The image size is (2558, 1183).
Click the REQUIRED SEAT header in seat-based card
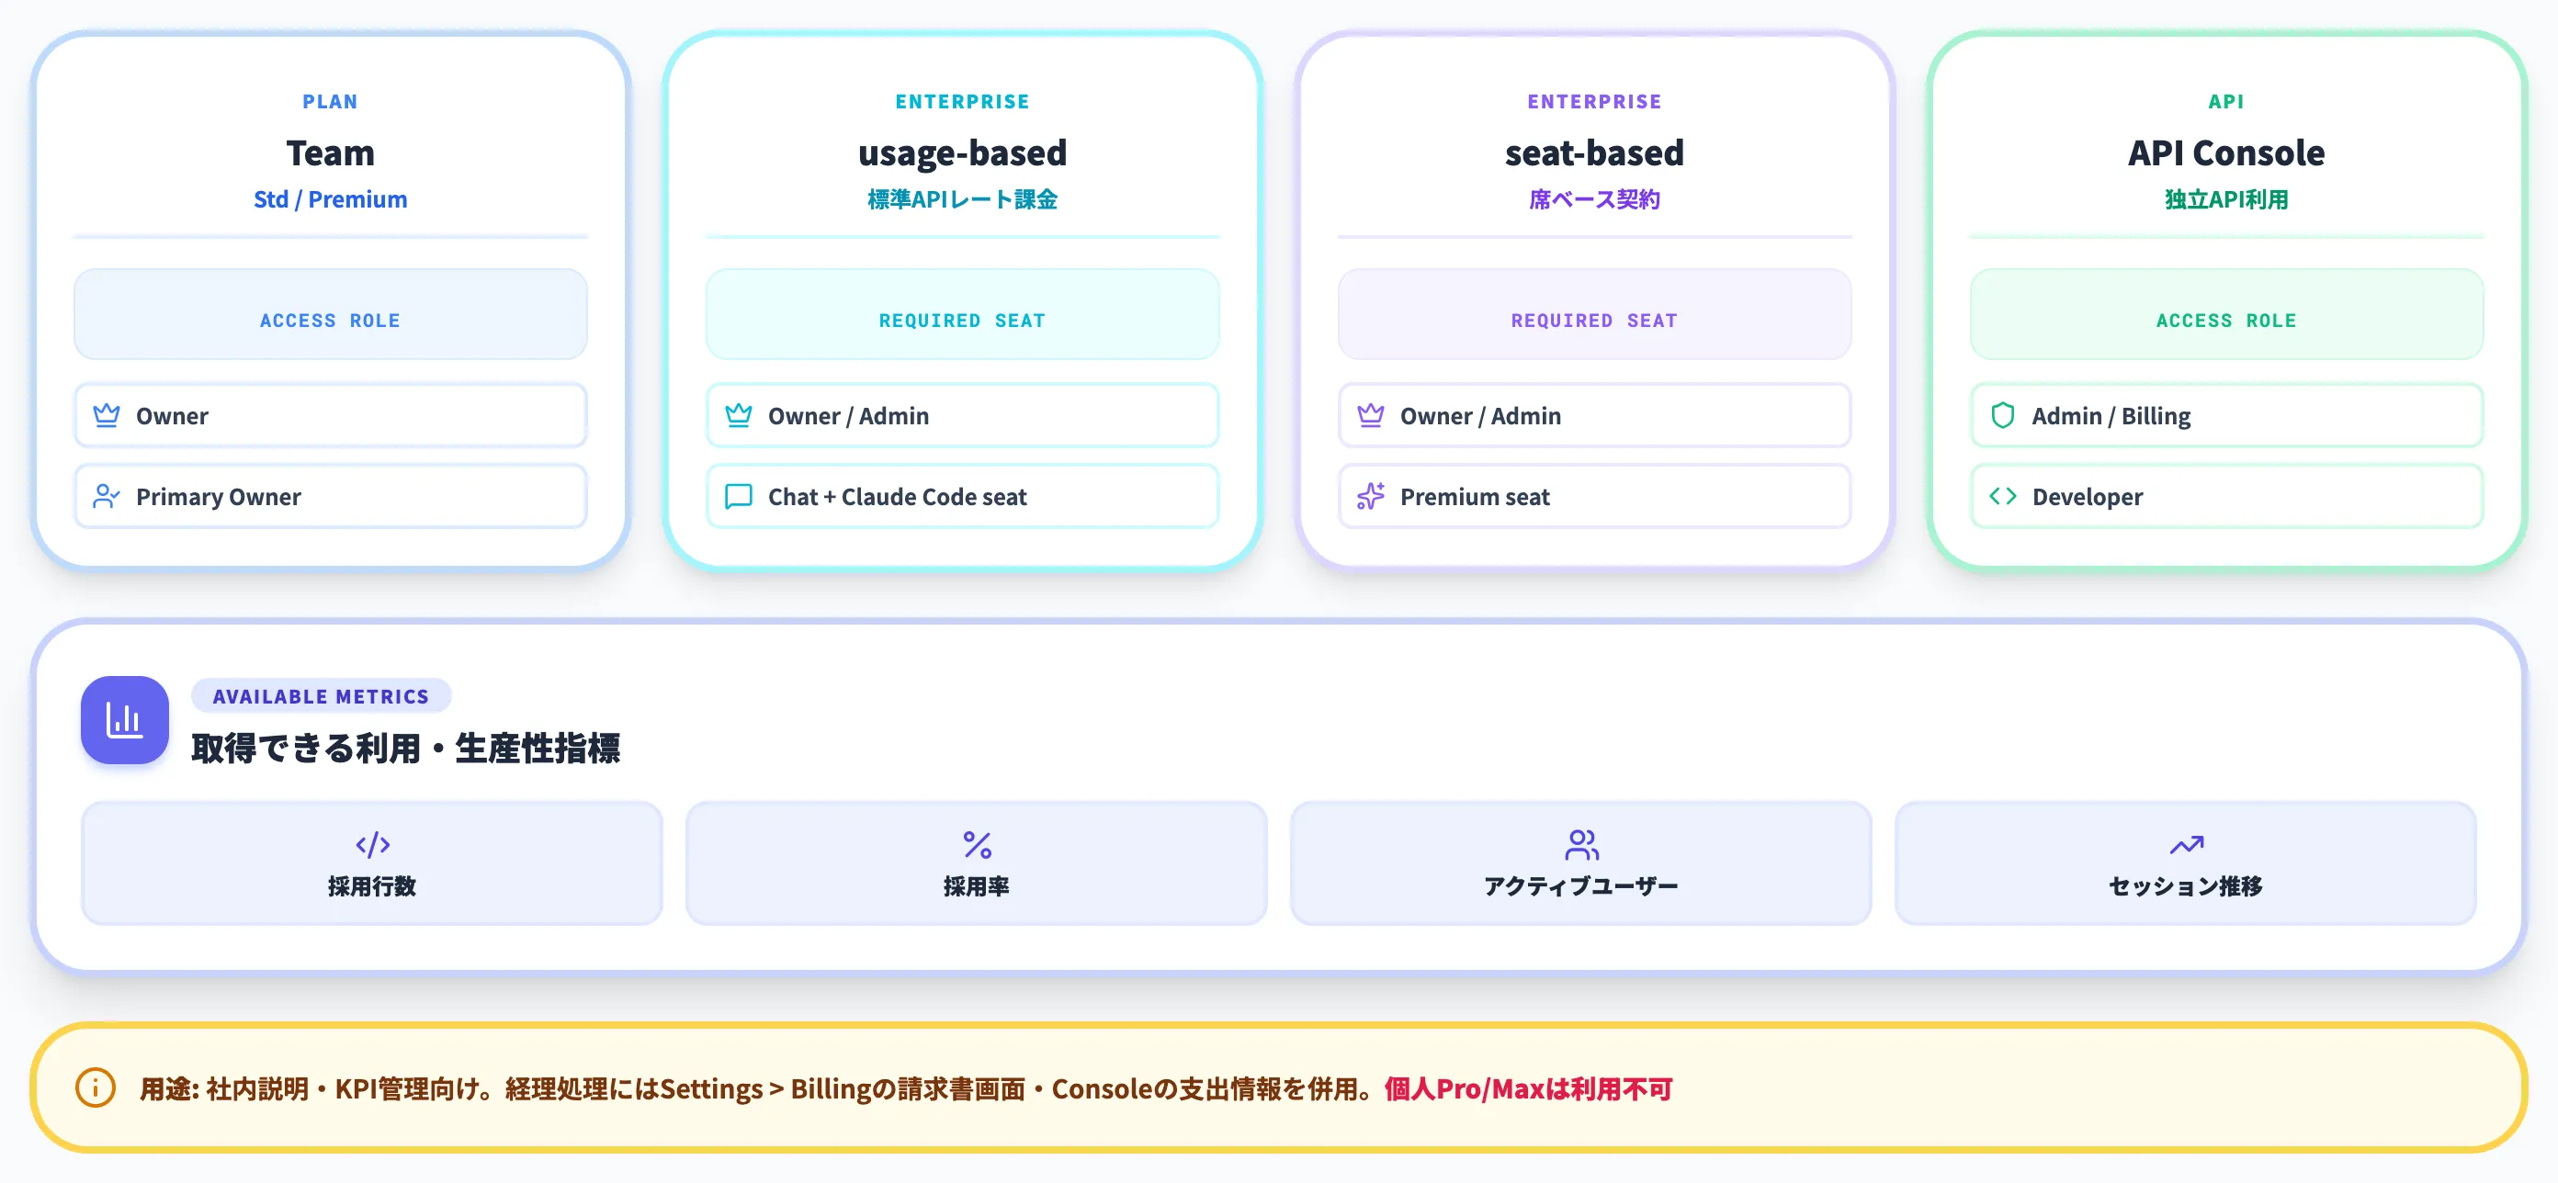(x=1595, y=315)
